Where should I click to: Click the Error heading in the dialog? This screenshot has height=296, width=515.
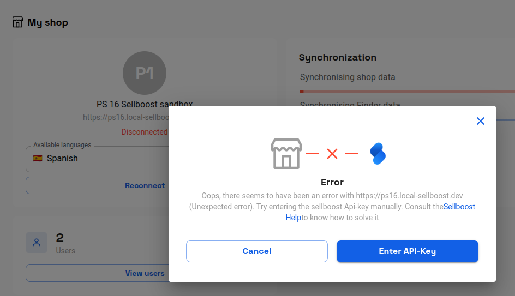[x=332, y=182]
